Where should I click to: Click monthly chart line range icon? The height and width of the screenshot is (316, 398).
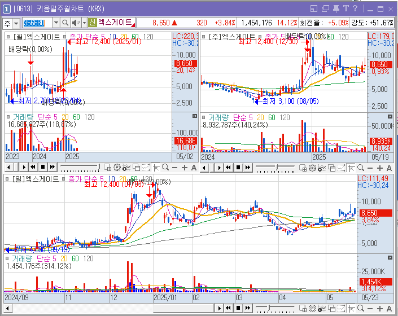coord(146,168)
